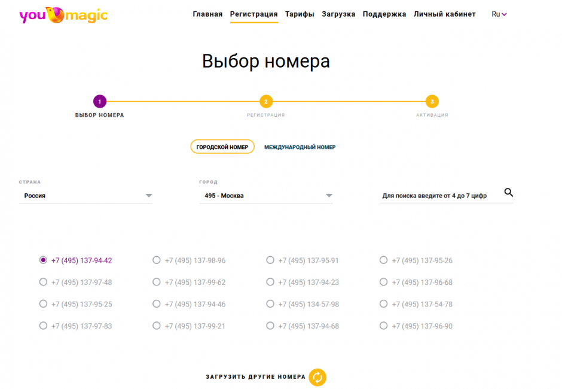Open the Тарифы menu item
This screenshot has width=562, height=389.
[x=300, y=14]
